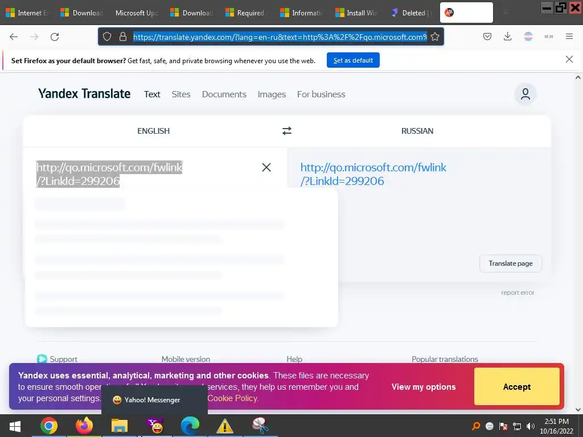Open the Mobile version footer link

pyautogui.click(x=186, y=359)
